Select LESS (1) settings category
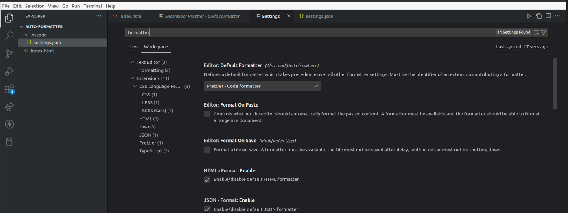 click(151, 103)
